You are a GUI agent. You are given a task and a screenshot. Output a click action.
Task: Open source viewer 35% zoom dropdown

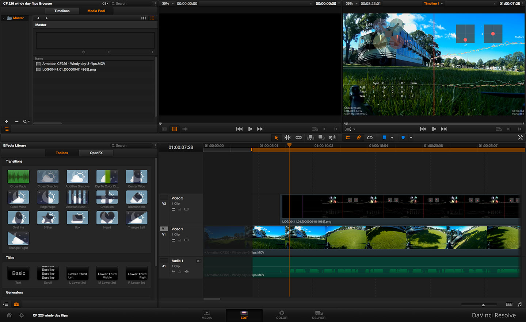pyautogui.click(x=165, y=4)
